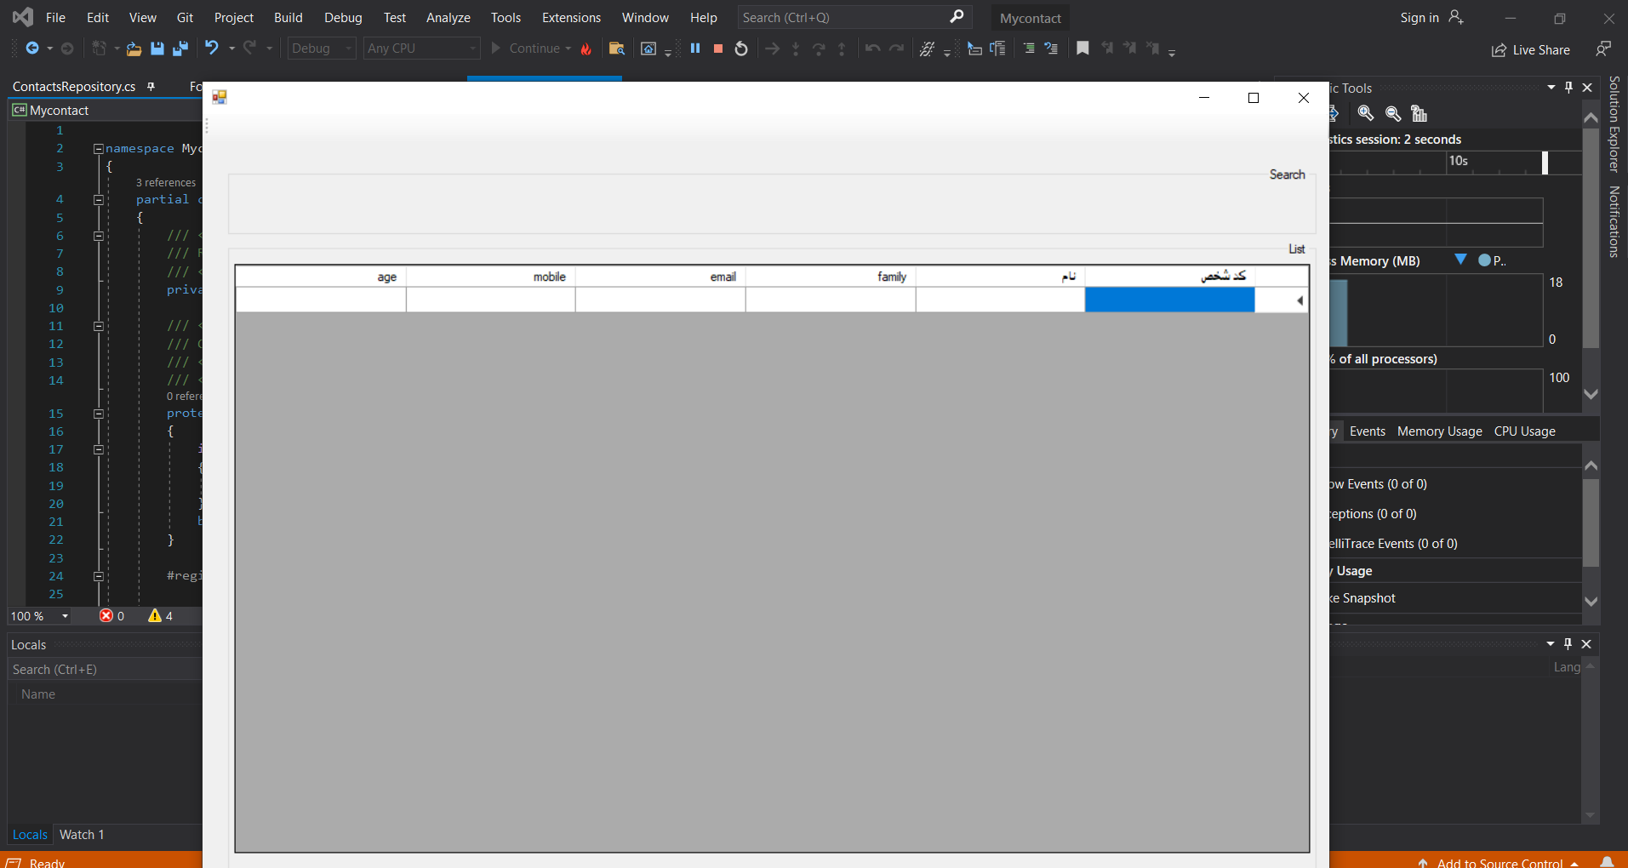Click the Show Next Statement arrow icon
The height and width of the screenshot is (868, 1628).
click(772, 49)
